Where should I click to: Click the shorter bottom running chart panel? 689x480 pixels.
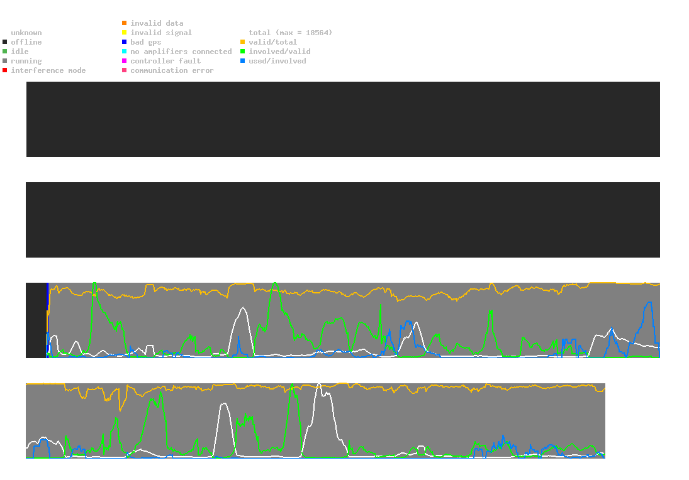coord(315,421)
